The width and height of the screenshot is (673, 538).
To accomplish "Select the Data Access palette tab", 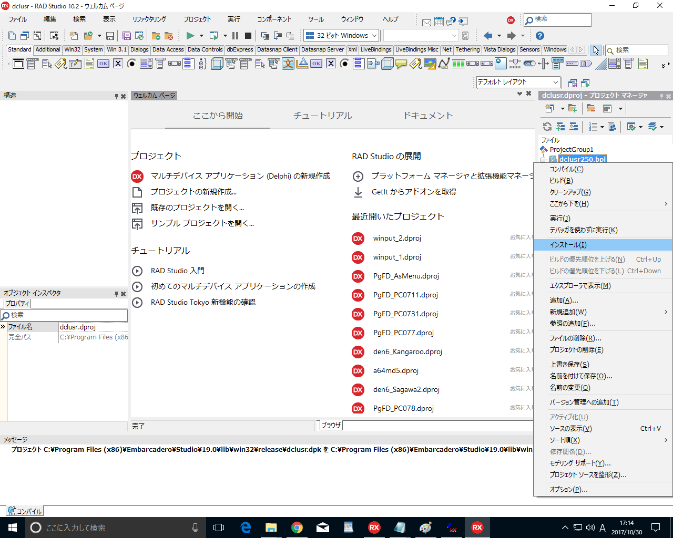I will click(168, 50).
